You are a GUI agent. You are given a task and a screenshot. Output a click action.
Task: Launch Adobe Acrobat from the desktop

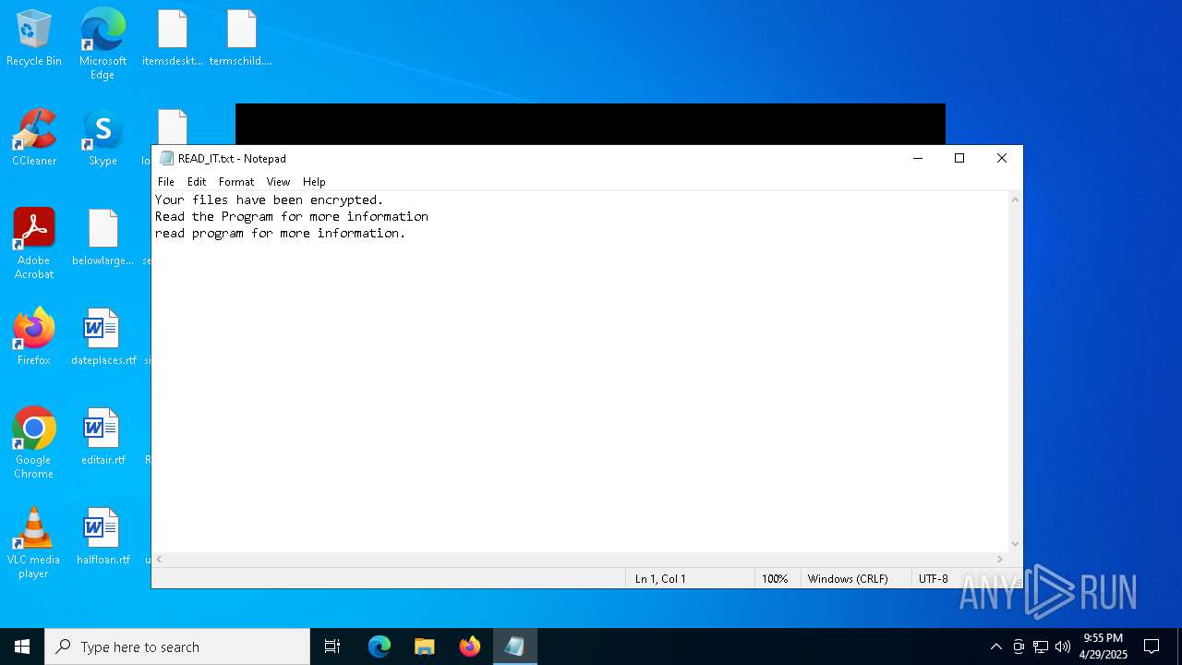(x=34, y=244)
